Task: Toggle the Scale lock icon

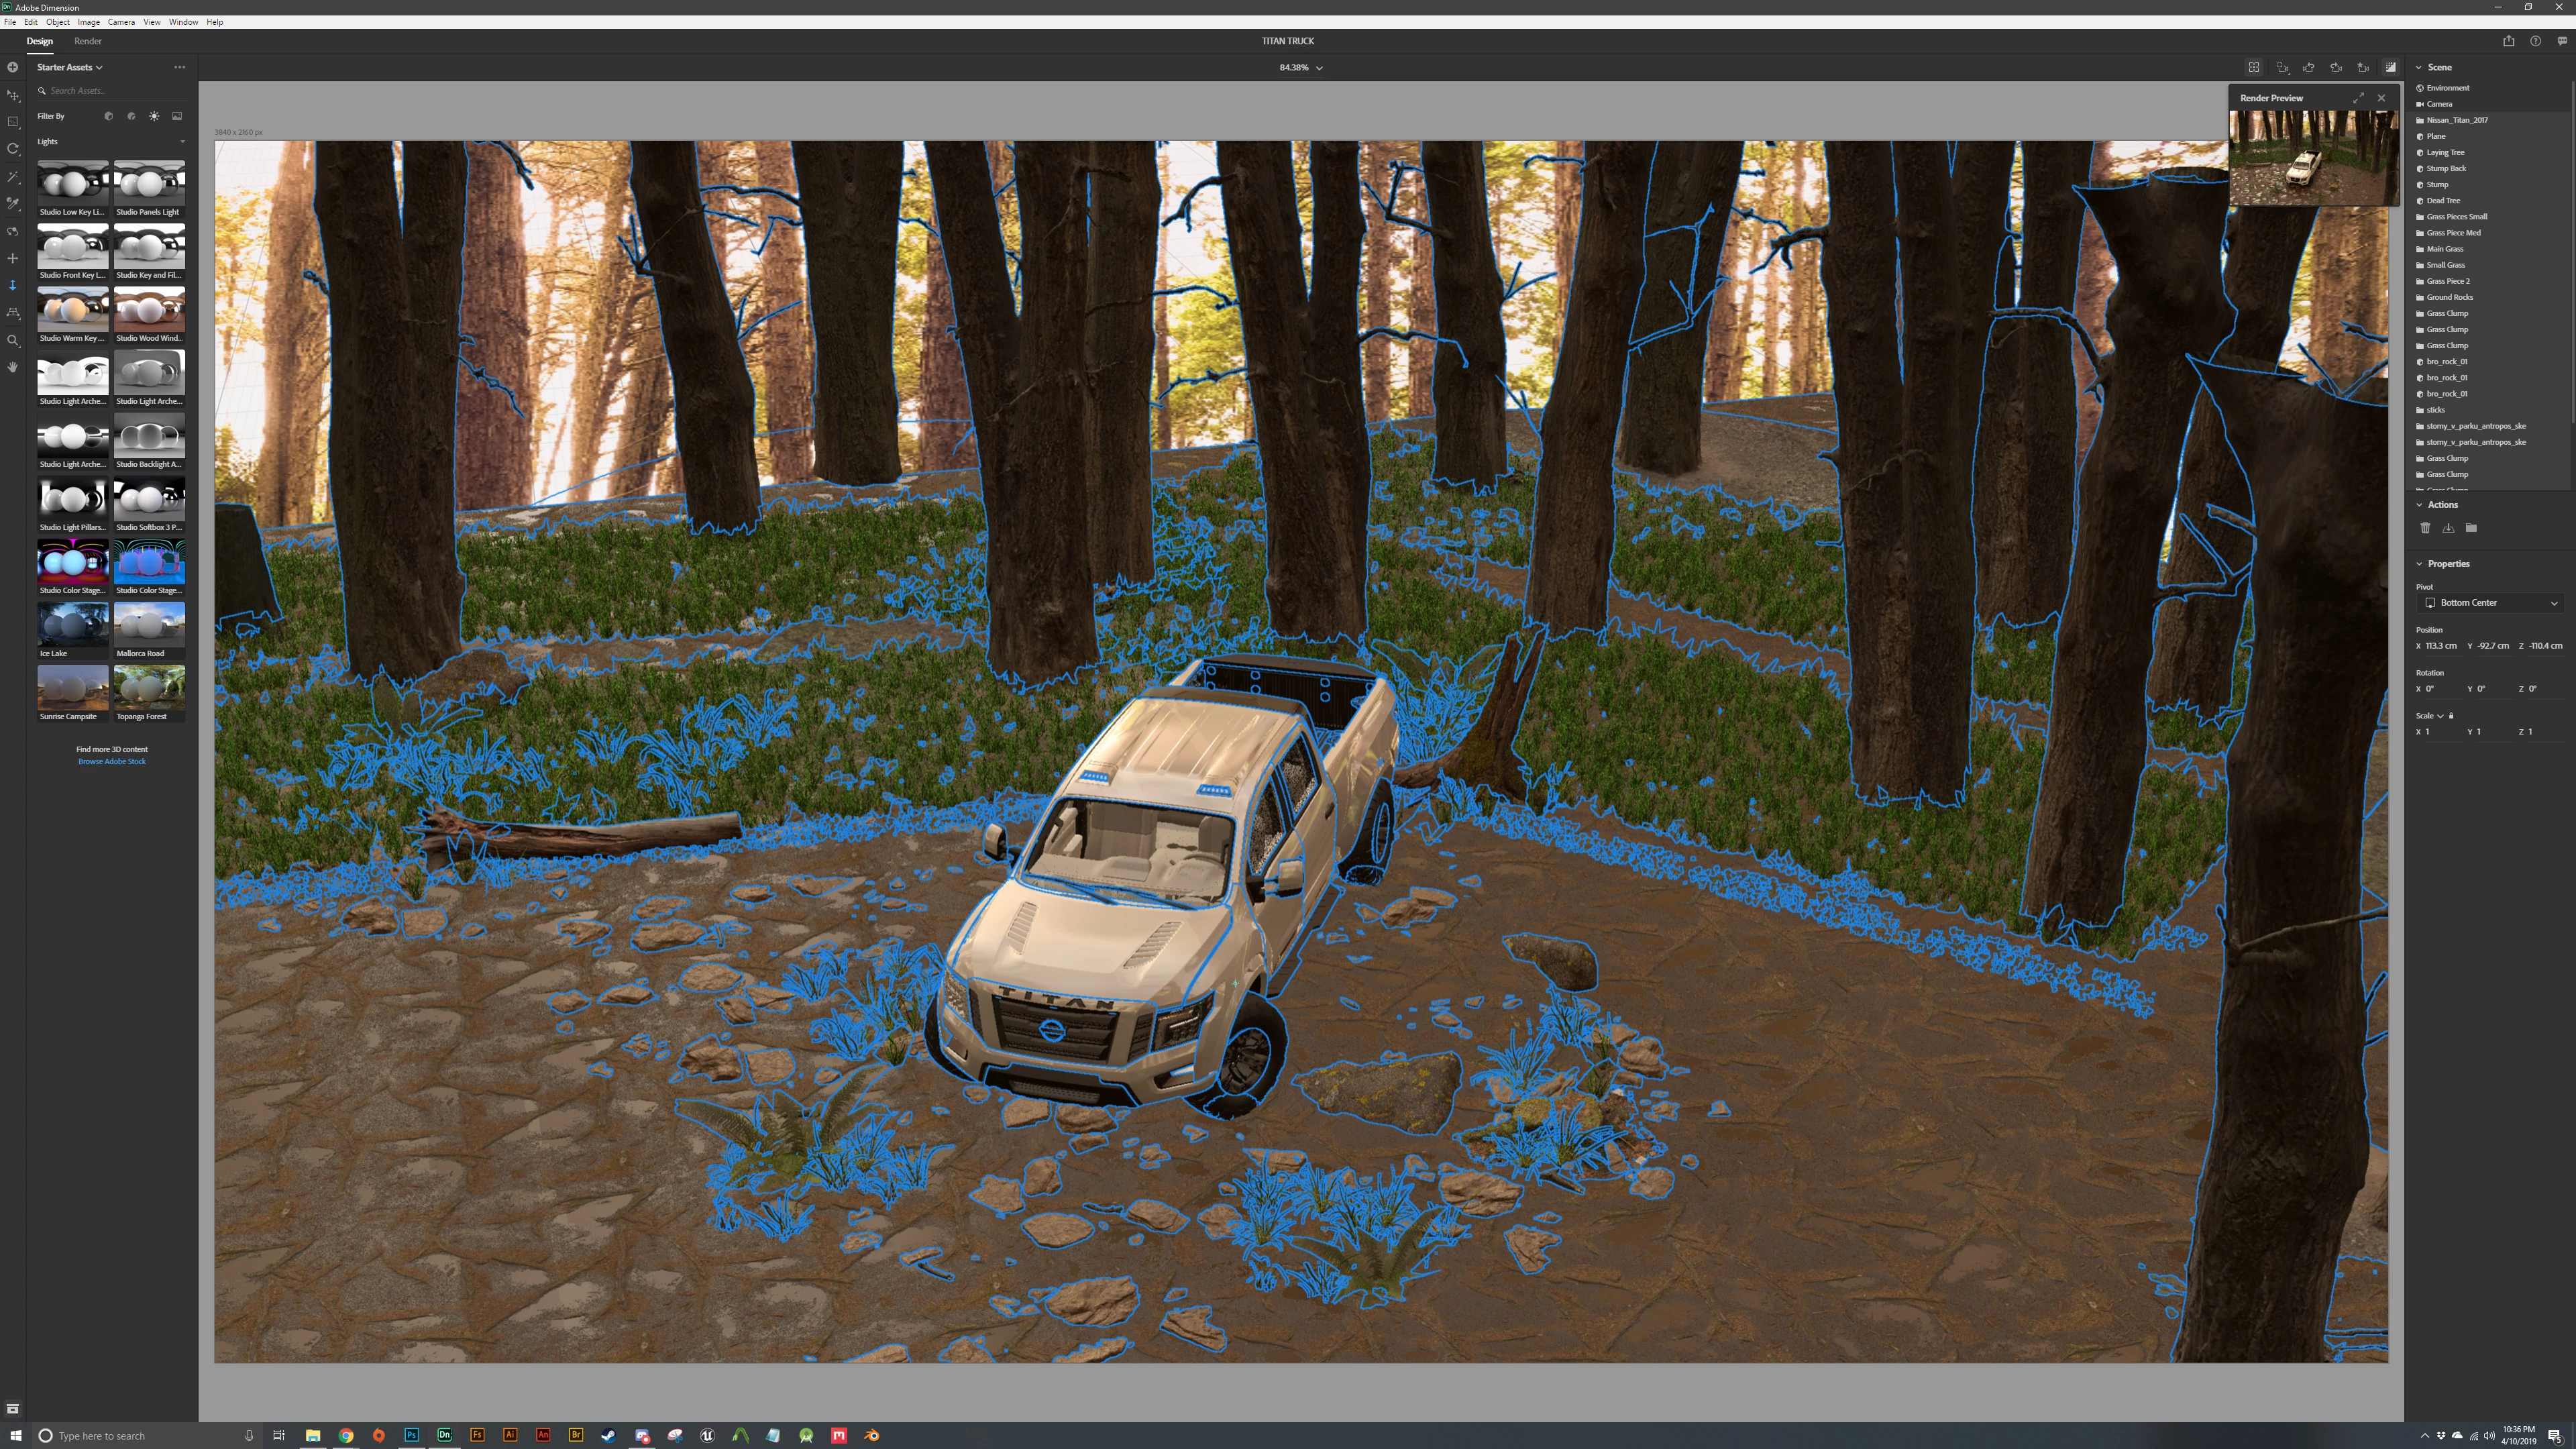Action: click(2451, 715)
